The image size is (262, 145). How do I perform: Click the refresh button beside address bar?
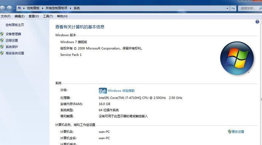pyautogui.click(x=233, y=8)
